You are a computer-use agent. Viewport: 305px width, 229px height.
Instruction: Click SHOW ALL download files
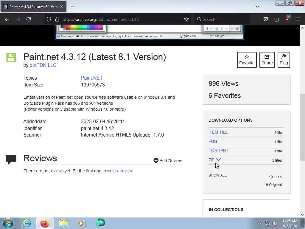point(217,175)
